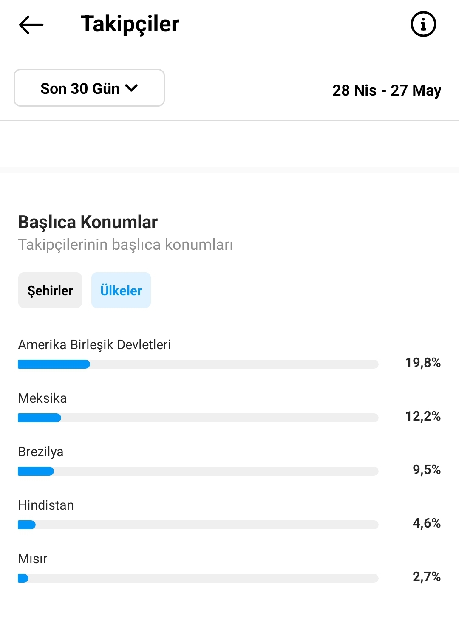The height and width of the screenshot is (635, 459).
Task: Select the Hindistan country label
Action: point(46,505)
